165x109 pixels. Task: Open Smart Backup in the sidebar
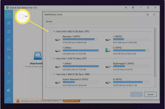pos(9,57)
